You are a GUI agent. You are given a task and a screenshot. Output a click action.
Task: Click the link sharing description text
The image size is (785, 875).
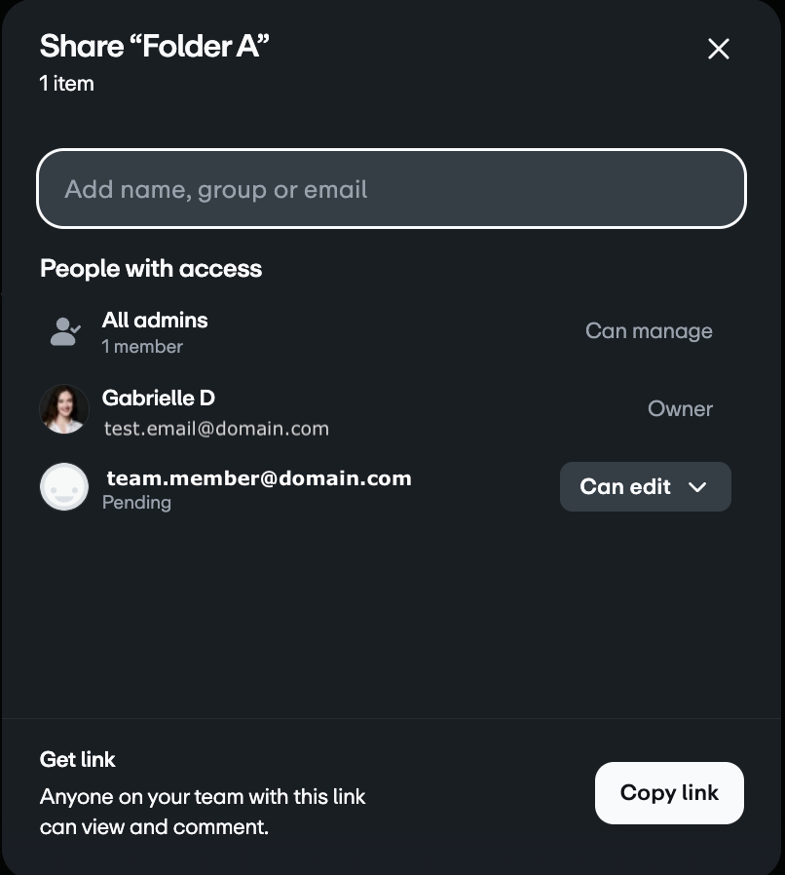(x=203, y=812)
